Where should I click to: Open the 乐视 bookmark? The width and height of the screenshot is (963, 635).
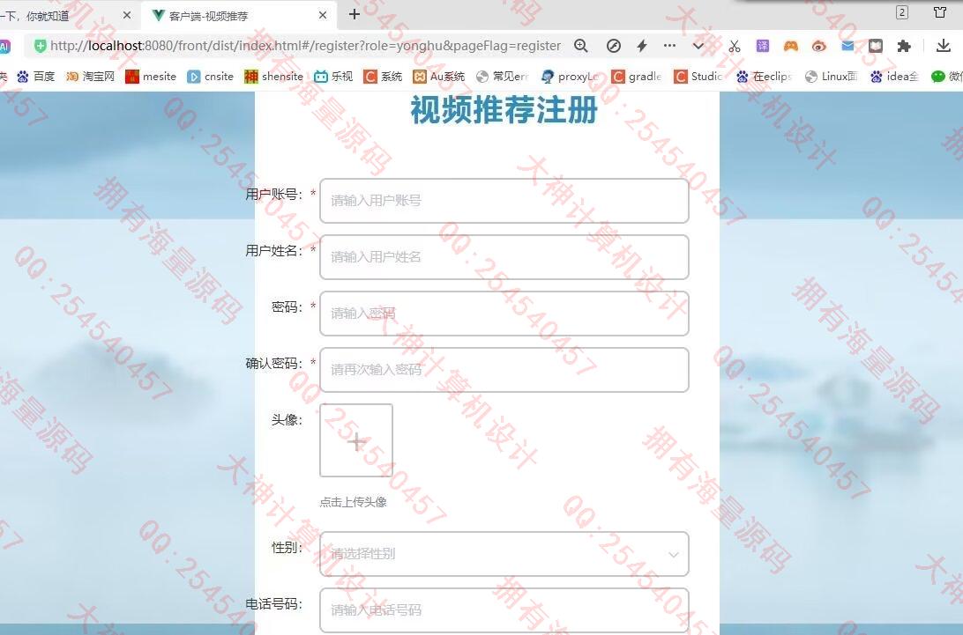coord(333,76)
